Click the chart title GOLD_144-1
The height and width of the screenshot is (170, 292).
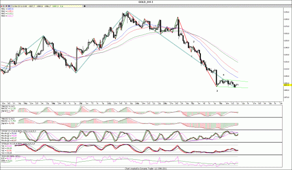pos(146,2)
